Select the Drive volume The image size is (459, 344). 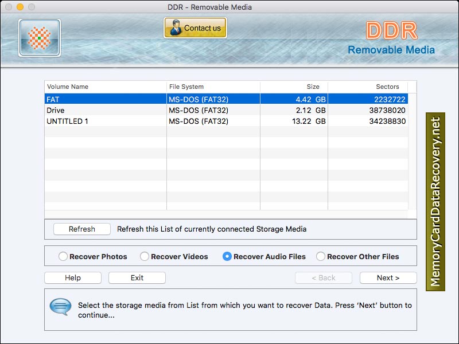115,110
